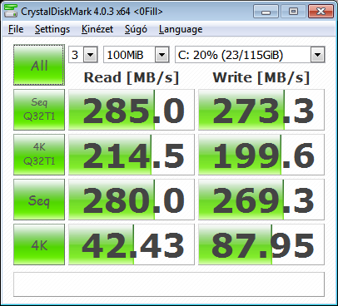Image resolution: width=338 pixels, height=306 pixels.
Task: Open the Kinézet menu
Action: point(97,29)
